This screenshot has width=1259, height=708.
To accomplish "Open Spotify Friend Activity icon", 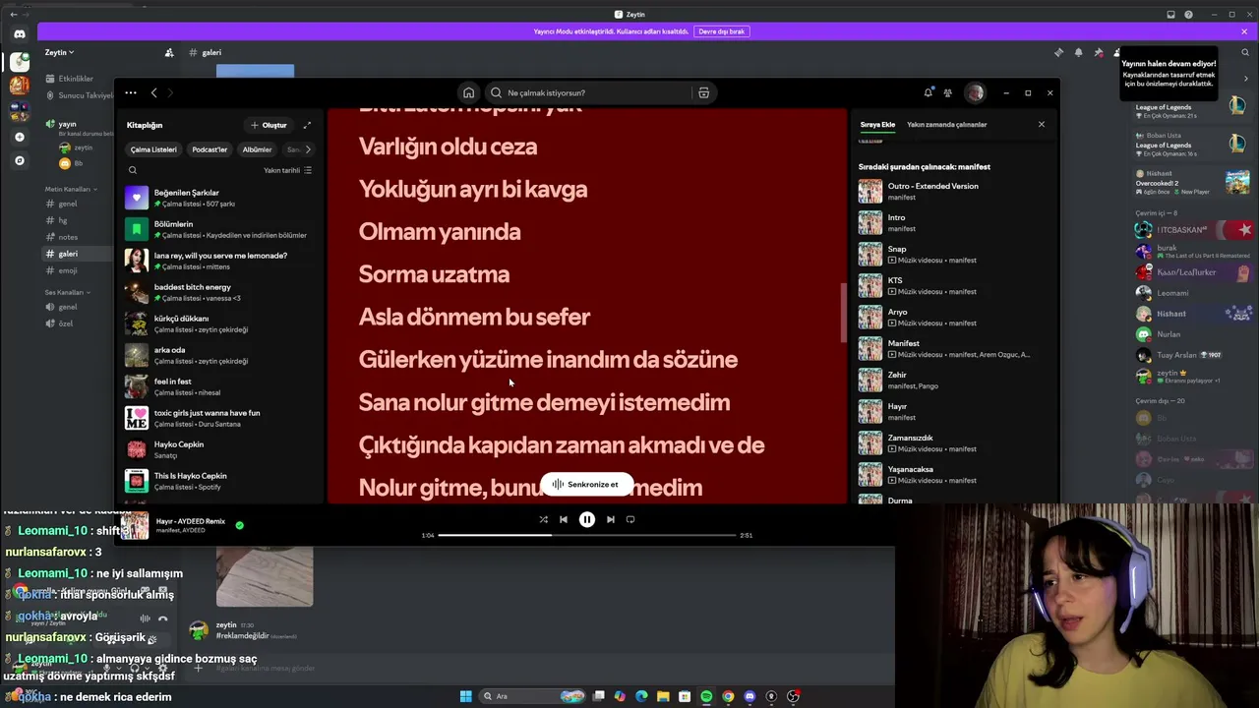I will point(947,92).
